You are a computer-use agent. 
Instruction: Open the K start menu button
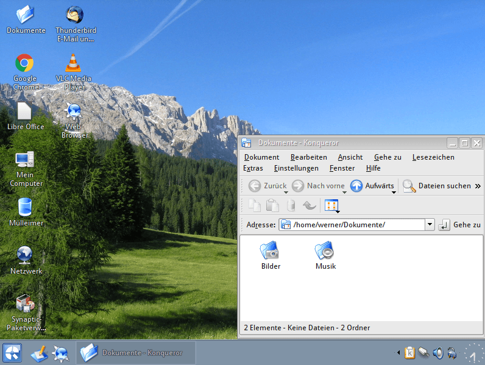12,353
